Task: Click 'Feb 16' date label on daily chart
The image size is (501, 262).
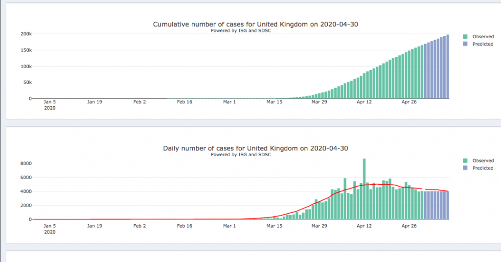Action: (184, 226)
